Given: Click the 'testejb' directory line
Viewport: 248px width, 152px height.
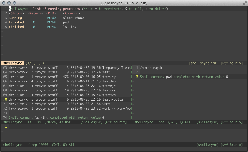Looking at the screenshot, I should 62,86.
